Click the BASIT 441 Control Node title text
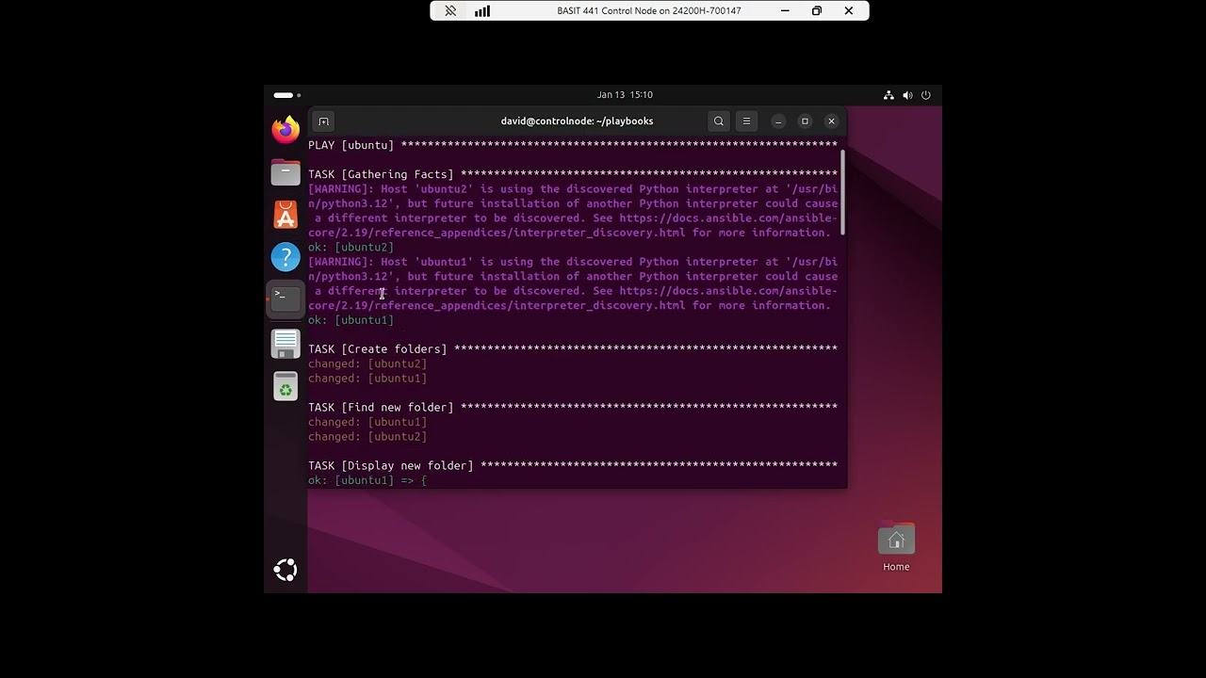 click(x=648, y=11)
